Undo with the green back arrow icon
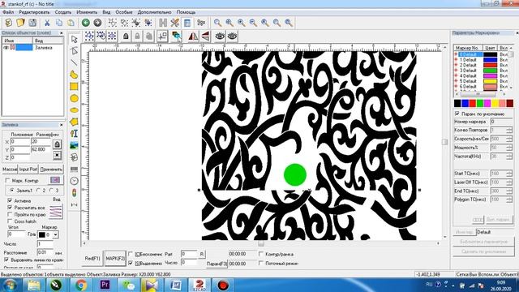Viewport: 519px width, 292px height. coord(86,23)
